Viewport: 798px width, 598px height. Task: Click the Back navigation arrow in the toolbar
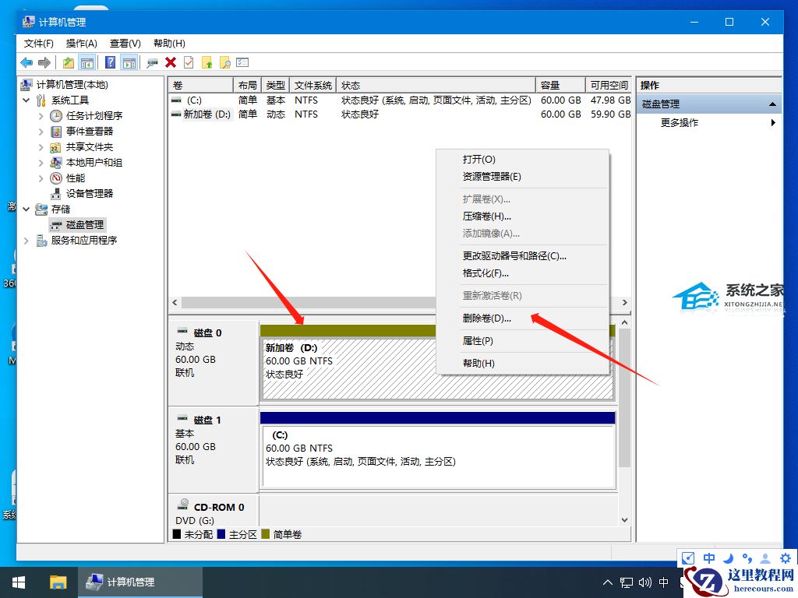click(28, 62)
